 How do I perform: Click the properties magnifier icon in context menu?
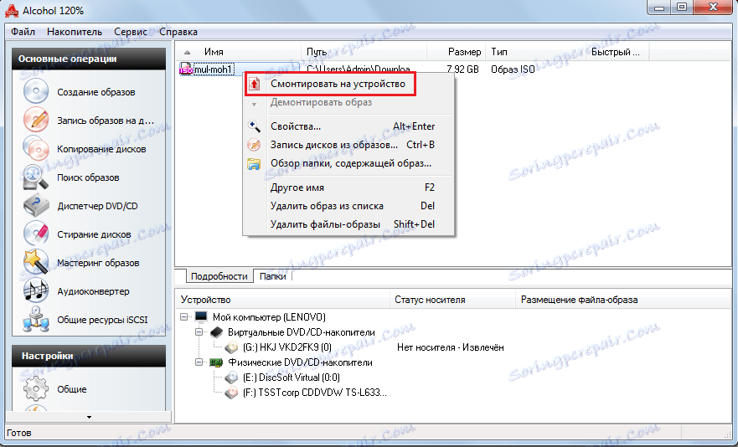(254, 126)
